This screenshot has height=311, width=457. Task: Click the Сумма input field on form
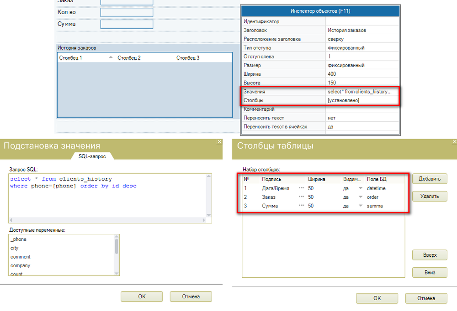tap(127, 24)
